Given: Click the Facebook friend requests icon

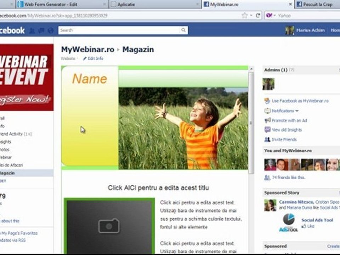Looking at the screenshot, I should pyautogui.click(x=32, y=30).
